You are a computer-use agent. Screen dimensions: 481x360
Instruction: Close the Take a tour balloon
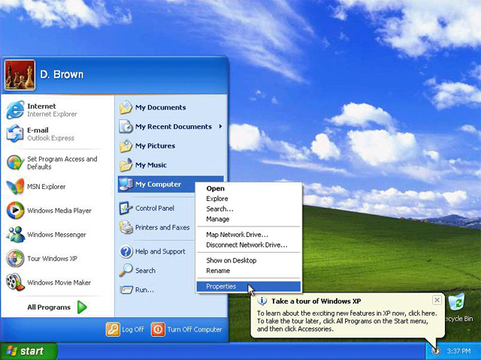437,300
